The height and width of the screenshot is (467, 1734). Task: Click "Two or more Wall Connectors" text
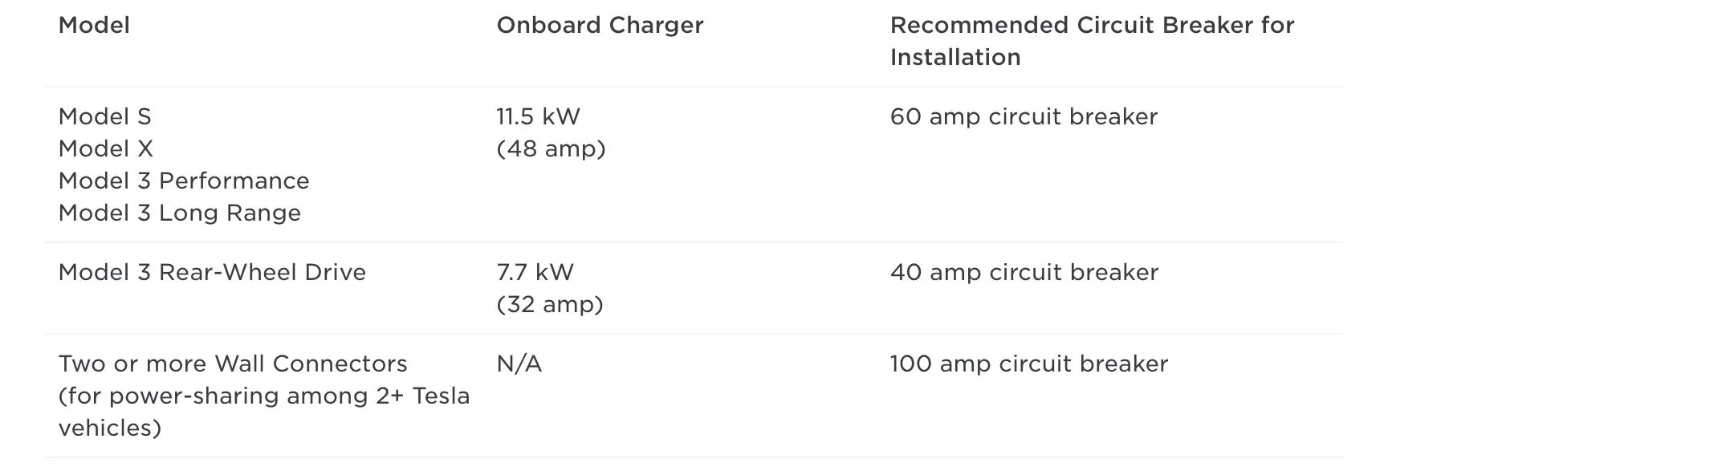pyautogui.click(x=233, y=364)
